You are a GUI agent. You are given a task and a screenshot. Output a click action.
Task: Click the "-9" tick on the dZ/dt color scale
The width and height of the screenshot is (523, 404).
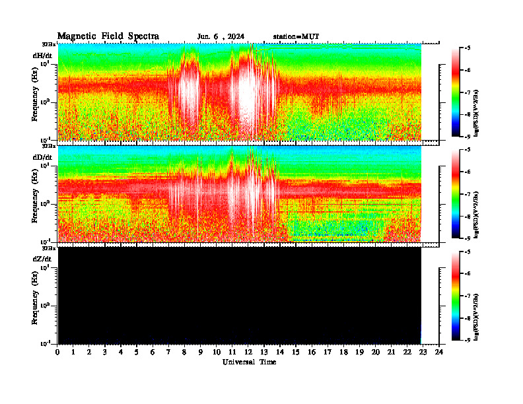pyautogui.click(x=468, y=340)
